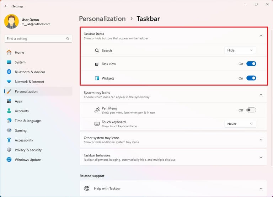Click the user profile avatar picture
The height and width of the screenshot is (197, 273).
click(11, 21)
